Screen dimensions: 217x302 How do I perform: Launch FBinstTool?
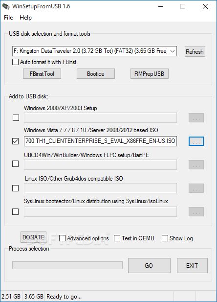(x=42, y=74)
